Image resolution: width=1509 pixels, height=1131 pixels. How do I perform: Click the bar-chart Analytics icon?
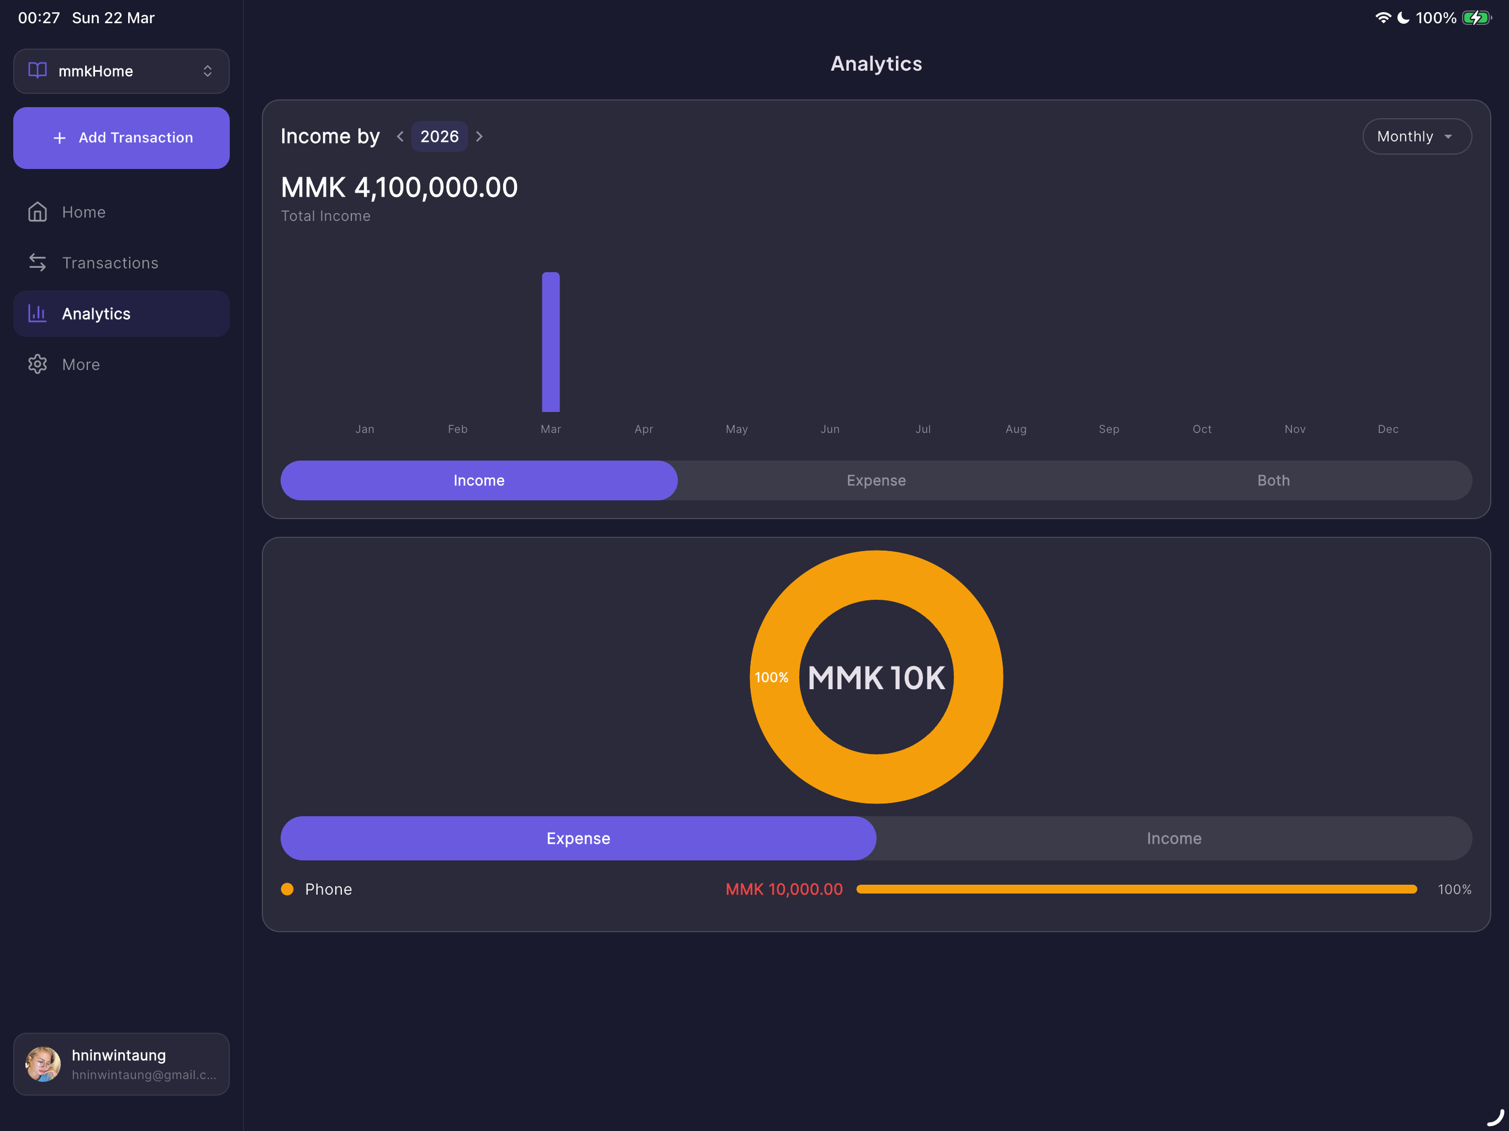pyautogui.click(x=38, y=313)
